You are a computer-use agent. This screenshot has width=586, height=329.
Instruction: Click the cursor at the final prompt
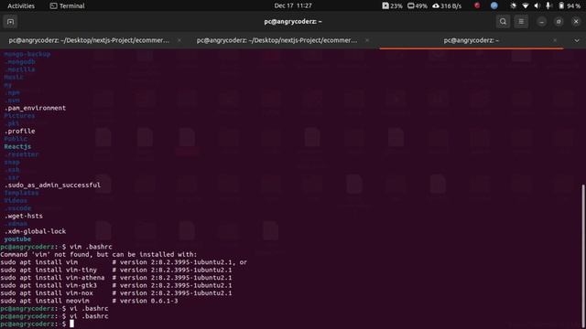point(71,324)
